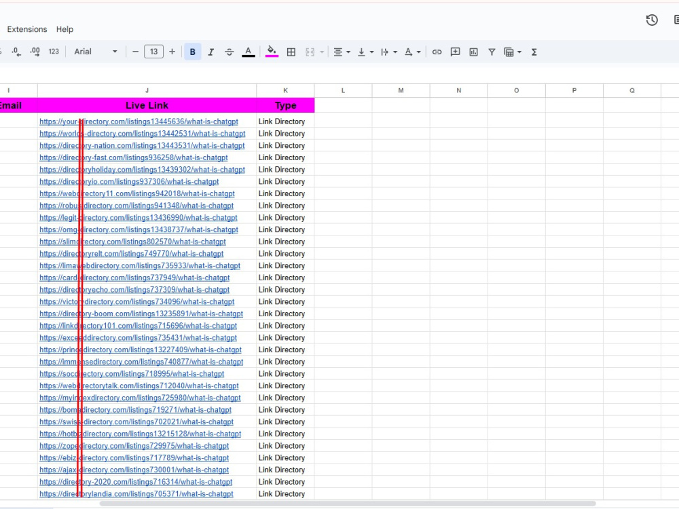Open the limawebdirectory.com listings link
Viewport: 679px width, 509px height.
pyautogui.click(x=139, y=266)
